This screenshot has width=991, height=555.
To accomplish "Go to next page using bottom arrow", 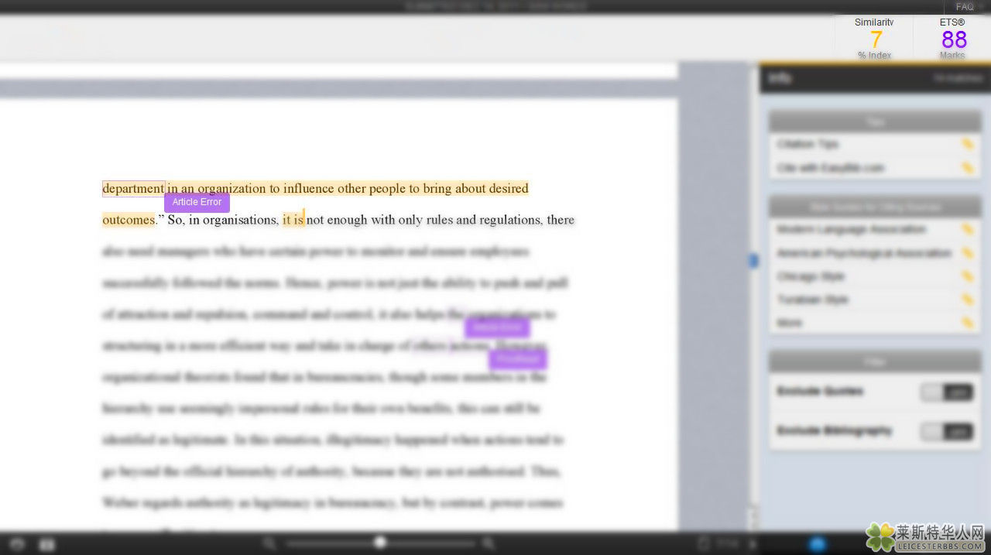I will tap(752, 544).
